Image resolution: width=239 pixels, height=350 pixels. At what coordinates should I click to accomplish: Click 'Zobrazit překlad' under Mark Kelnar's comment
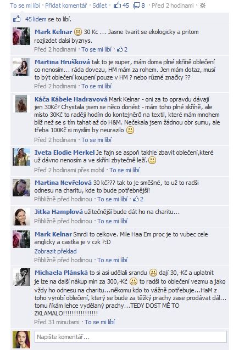55,251
